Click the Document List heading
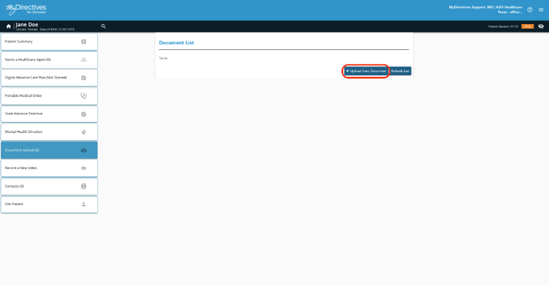 pos(177,43)
